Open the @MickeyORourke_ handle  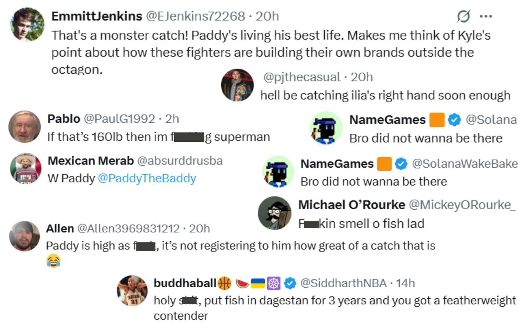[x=462, y=205]
